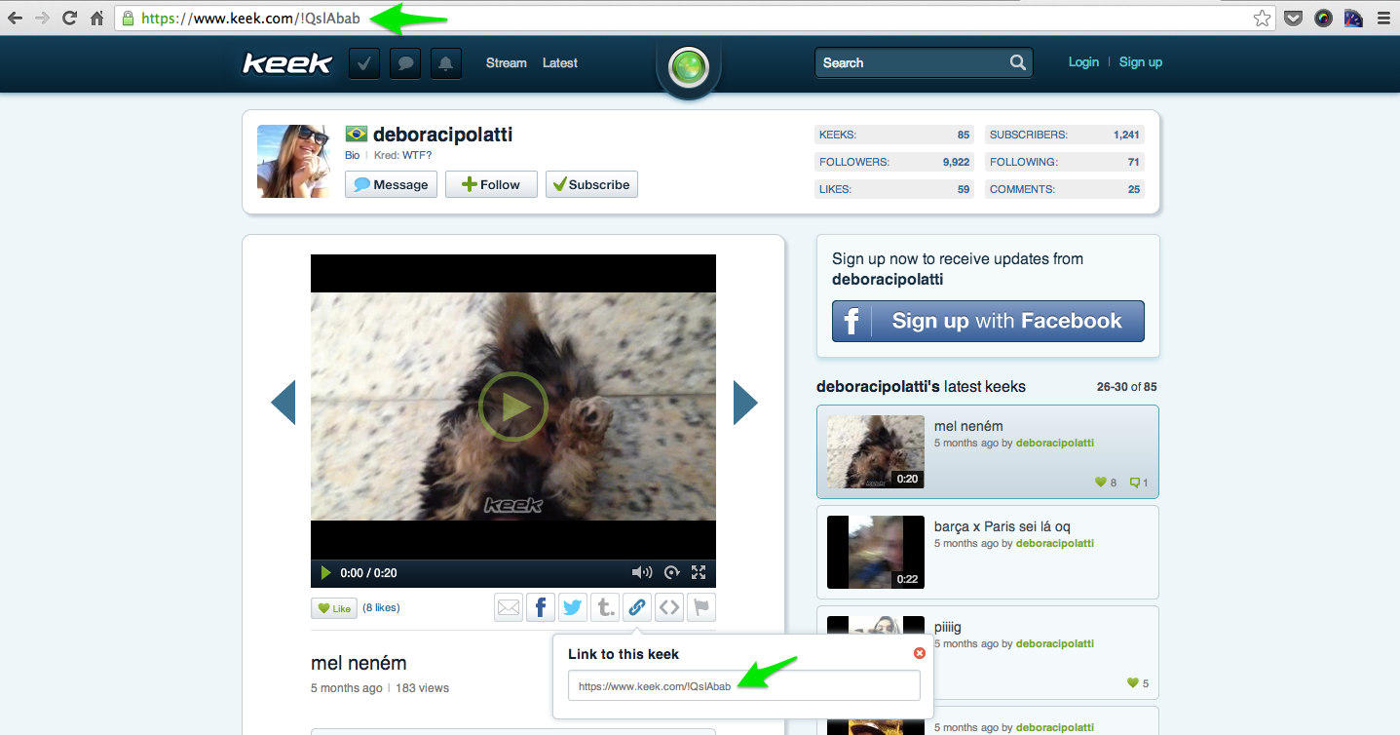The width and height of the screenshot is (1400, 735).
Task: Go back using browser back arrow
Action: pos(16,18)
